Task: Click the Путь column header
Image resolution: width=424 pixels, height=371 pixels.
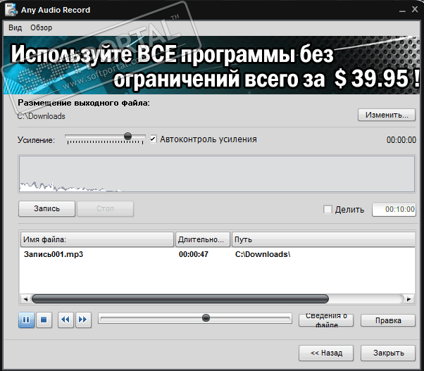Action: pos(323,239)
